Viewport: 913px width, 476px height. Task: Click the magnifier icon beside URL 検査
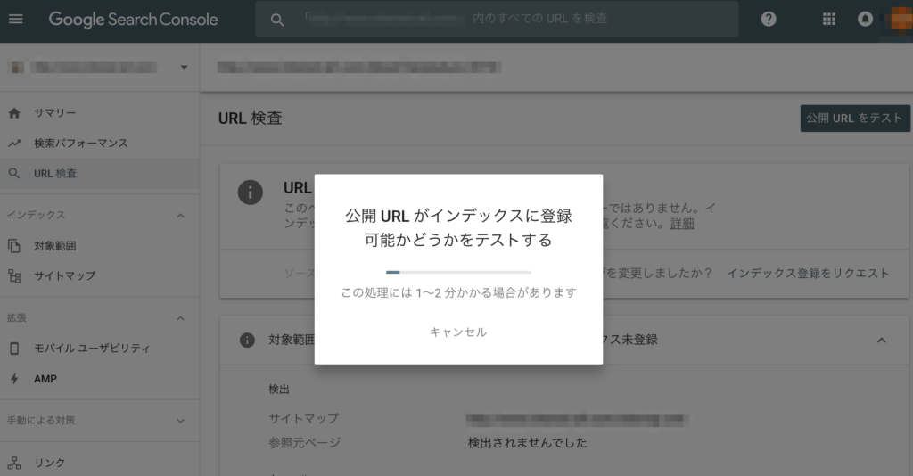pyautogui.click(x=14, y=174)
